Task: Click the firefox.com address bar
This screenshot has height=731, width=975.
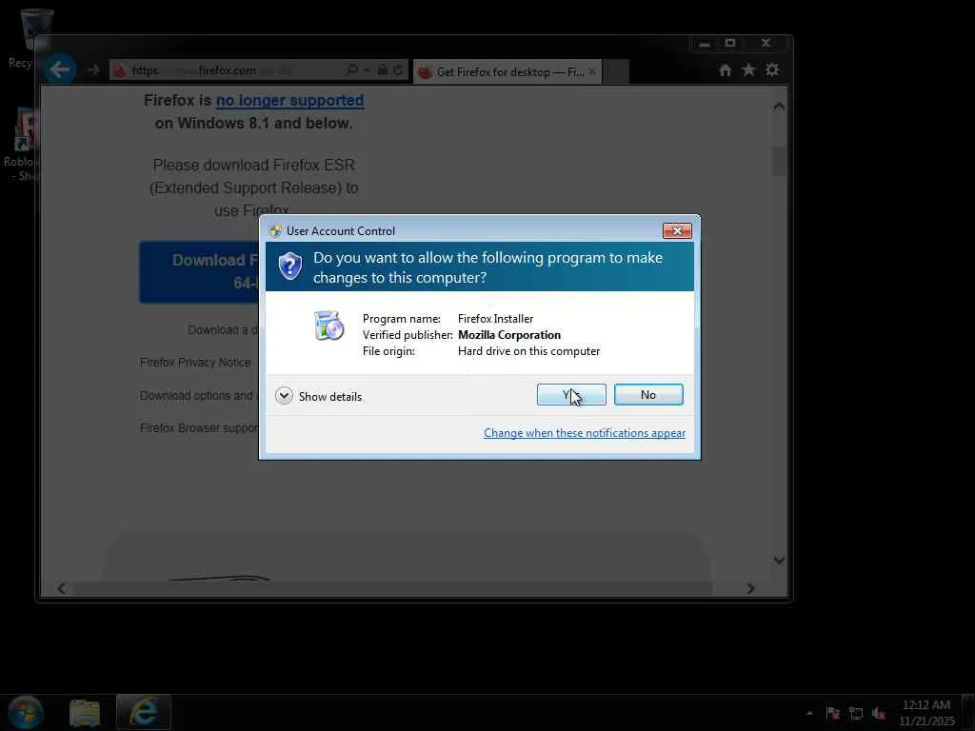Action: pyautogui.click(x=227, y=70)
